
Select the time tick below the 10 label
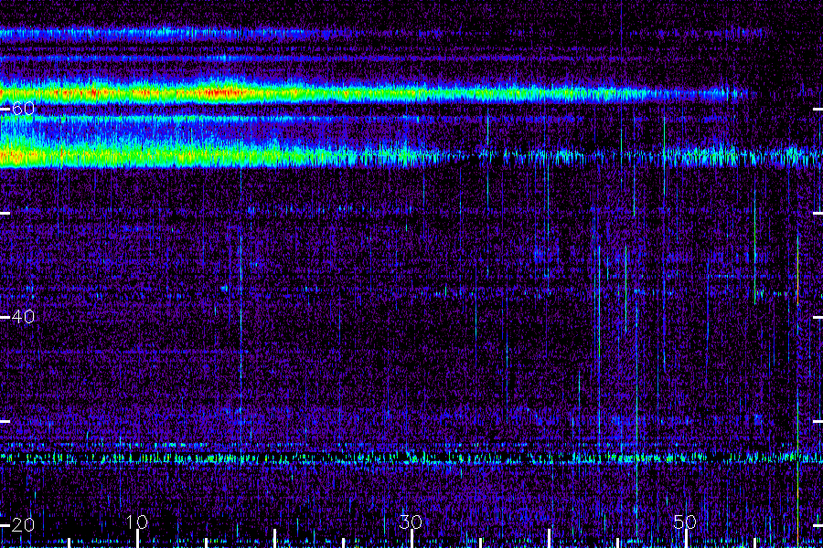(x=137, y=539)
